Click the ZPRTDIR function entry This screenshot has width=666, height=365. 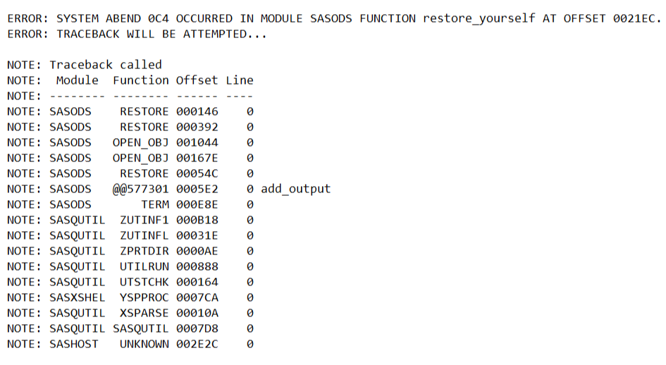(144, 251)
